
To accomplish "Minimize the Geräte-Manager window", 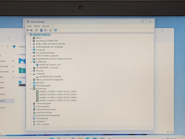I will point(135,22).
